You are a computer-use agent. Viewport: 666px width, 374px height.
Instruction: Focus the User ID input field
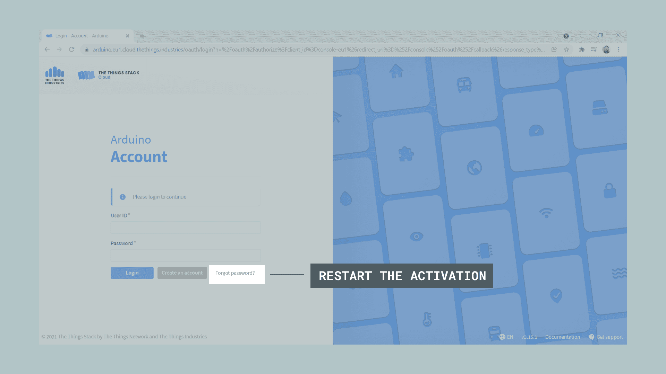tap(186, 228)
